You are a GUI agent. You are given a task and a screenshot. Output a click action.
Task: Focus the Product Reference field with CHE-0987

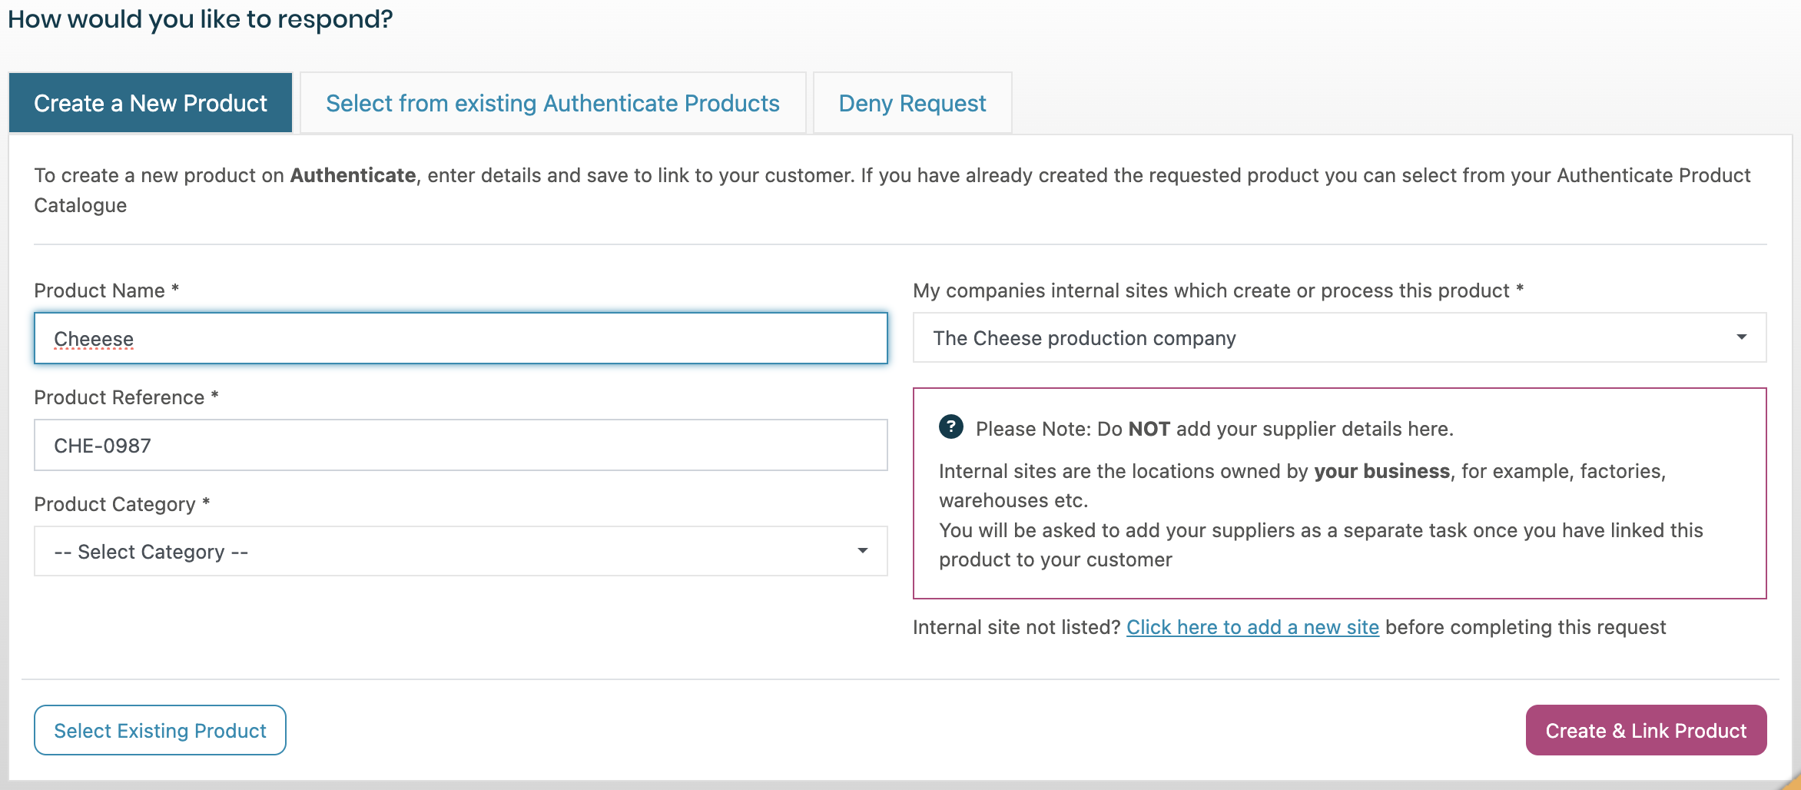point(461,445)
